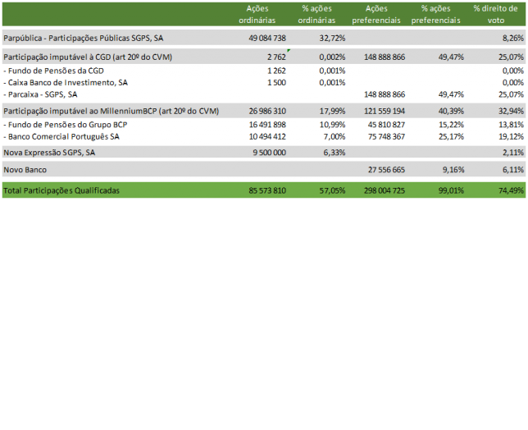This screenshot has height=430, width=528.
Task: Click the 13,81% cell
Action: tap(511, 125)
